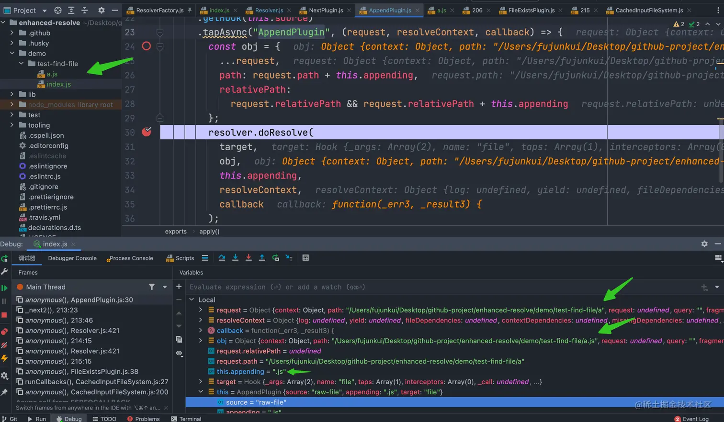Click the Step Over debug icon
Image resolution: width=724 pixels, height=422 pixels.
pyautogui.click(x=222, y=258)
